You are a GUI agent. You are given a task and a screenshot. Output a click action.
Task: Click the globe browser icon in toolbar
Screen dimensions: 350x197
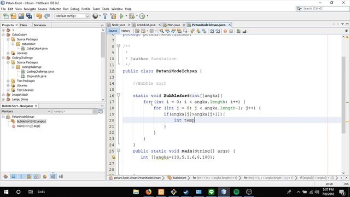tap(95, 16)
